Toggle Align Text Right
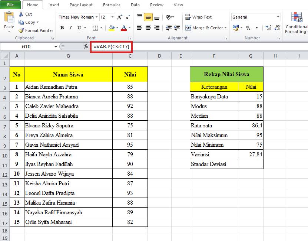This screenshot has height=241, width=308. (157, 28)
